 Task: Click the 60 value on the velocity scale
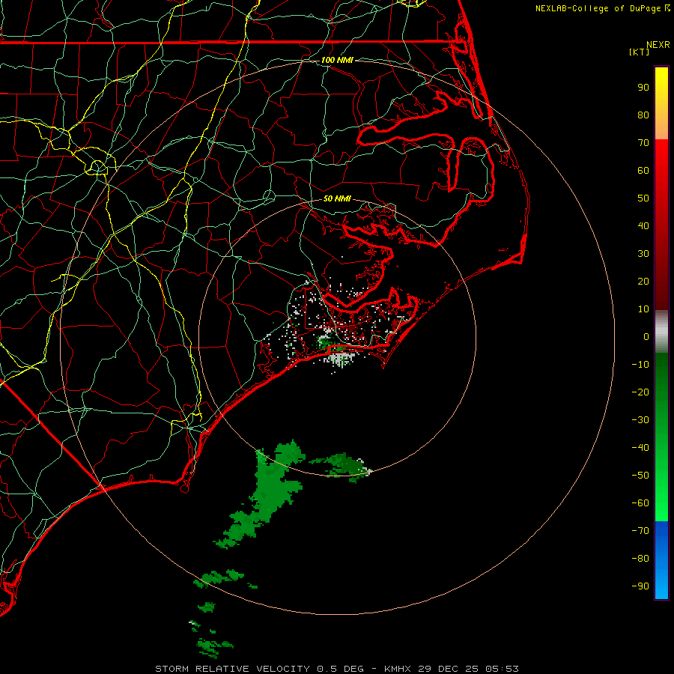[643, 171]
